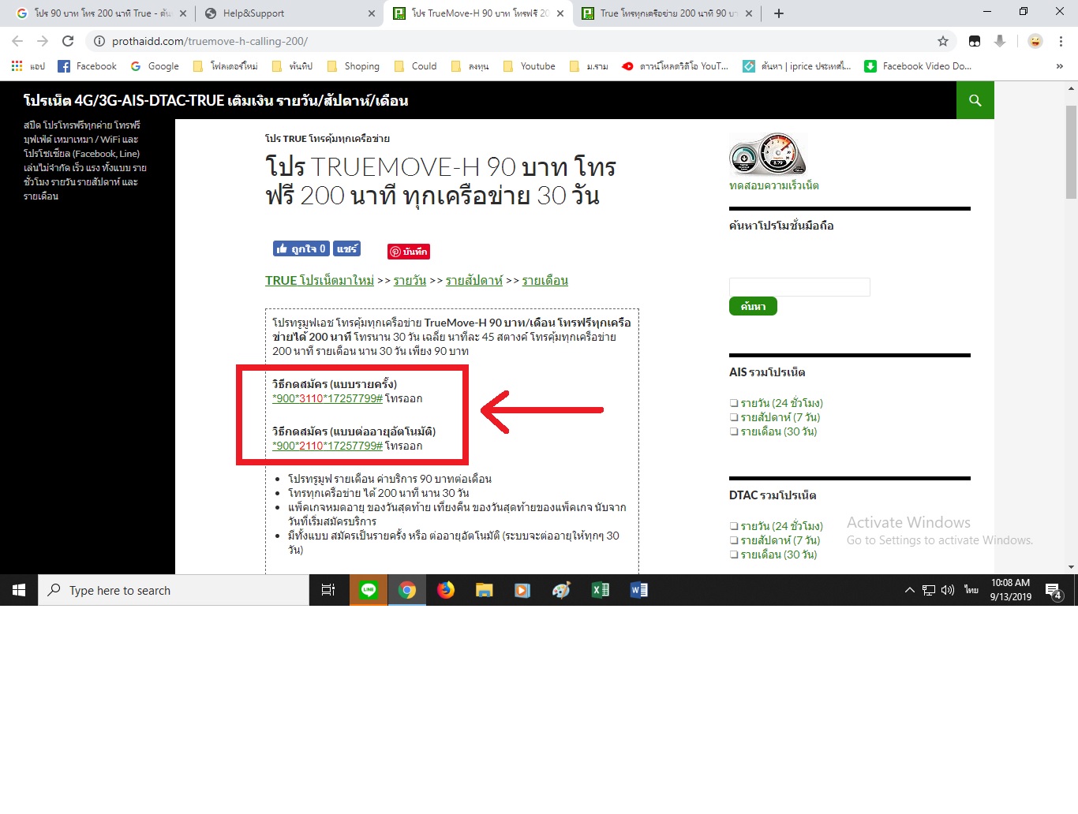Click the promotion search input field
1078x814 pixels.
tap(799, 287)
